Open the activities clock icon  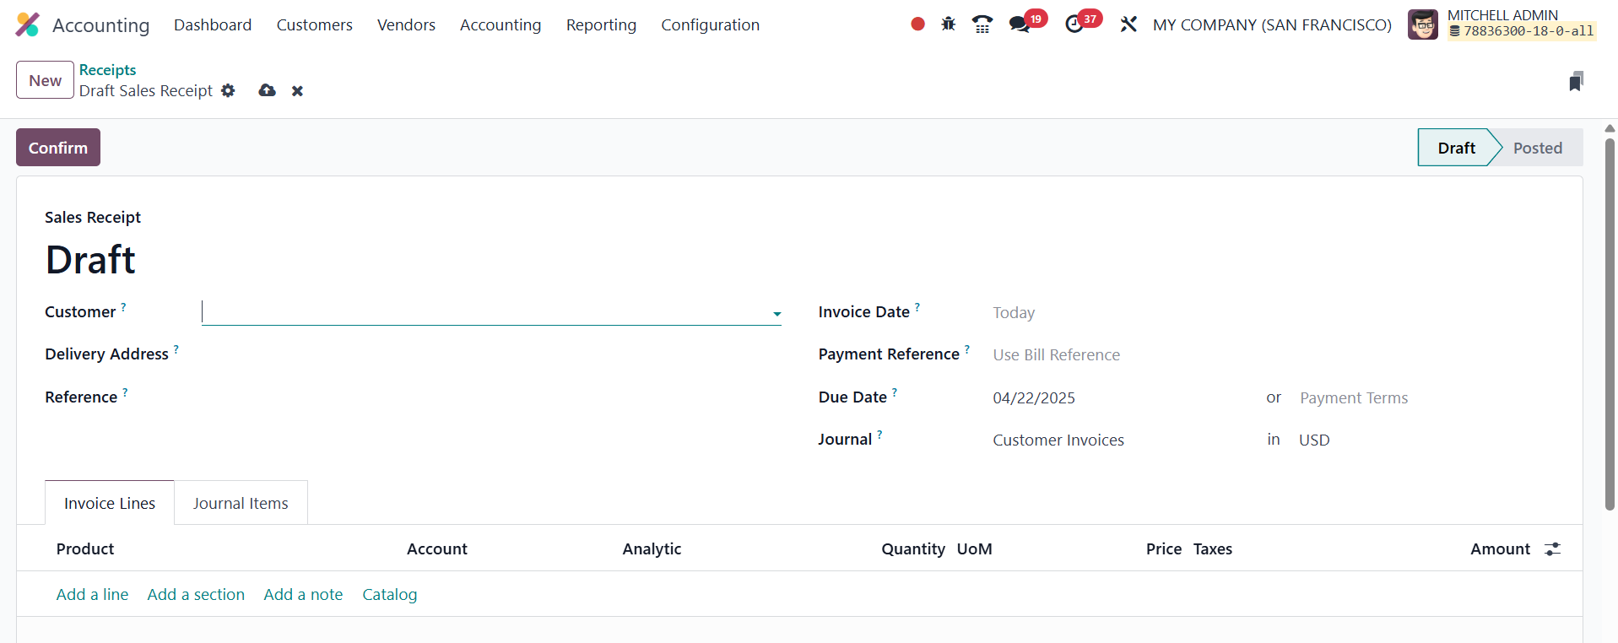(1074, 24)
